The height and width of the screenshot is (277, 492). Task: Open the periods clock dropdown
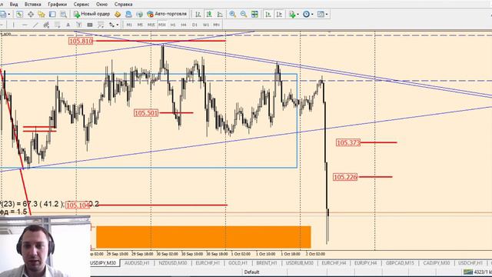[x=307, y=14]
